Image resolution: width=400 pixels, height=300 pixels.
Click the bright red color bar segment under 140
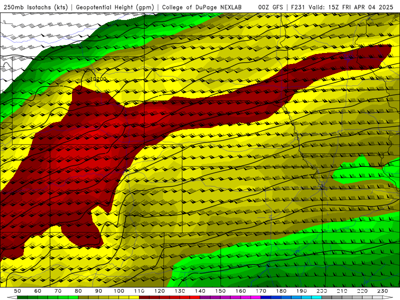(195, 297)
